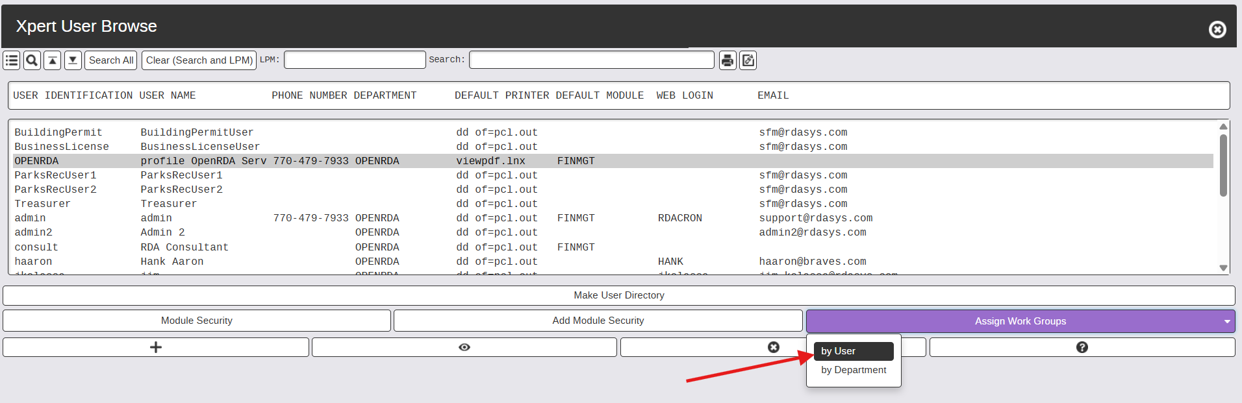Click the list view icon in toolbar
This screenshot has width=1242, height=403.
12,60
